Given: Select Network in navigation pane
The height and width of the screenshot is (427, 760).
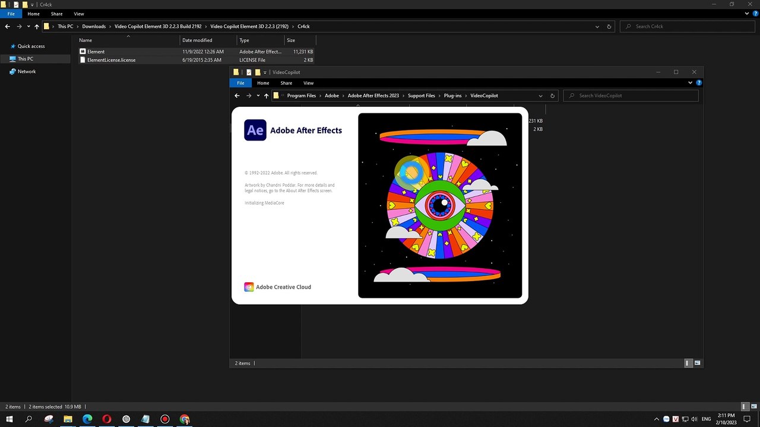Looking at the screenshot, I should [x=27, y=72].
